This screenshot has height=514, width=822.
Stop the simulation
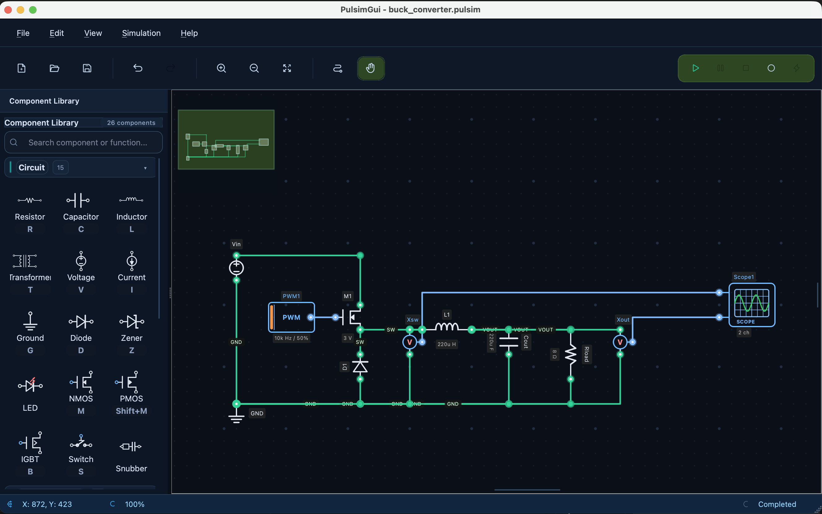(x=746, y=68)
